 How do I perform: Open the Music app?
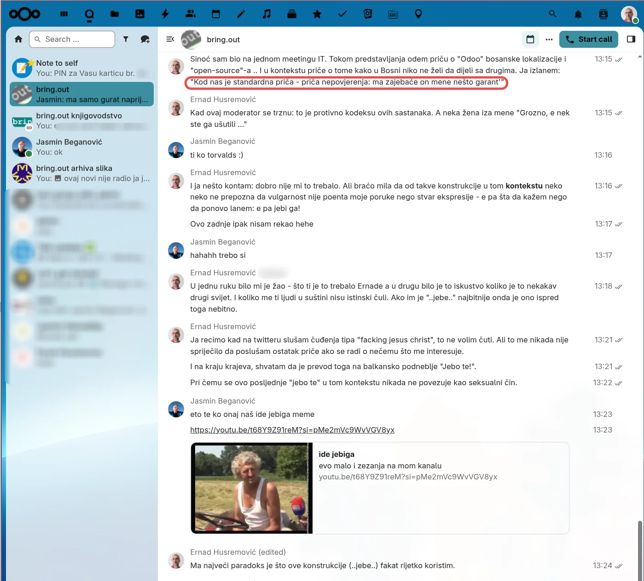[266, 14]
